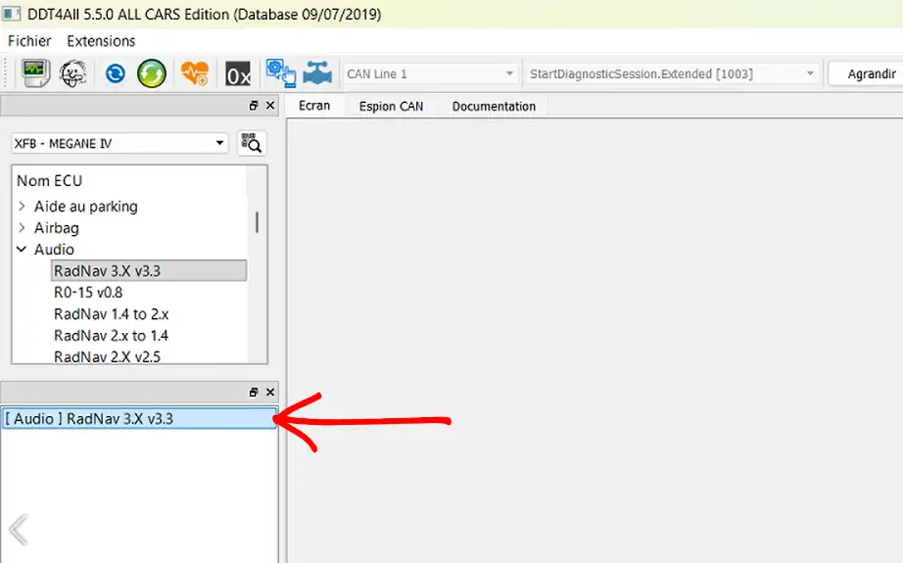Expand the Aide au parking tree node
Viewport: 903px width, 563px height.
22,206
